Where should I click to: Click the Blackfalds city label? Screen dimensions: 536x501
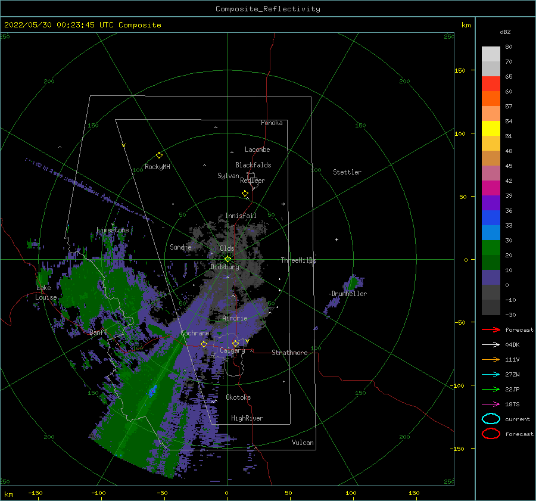pos(253,165)
